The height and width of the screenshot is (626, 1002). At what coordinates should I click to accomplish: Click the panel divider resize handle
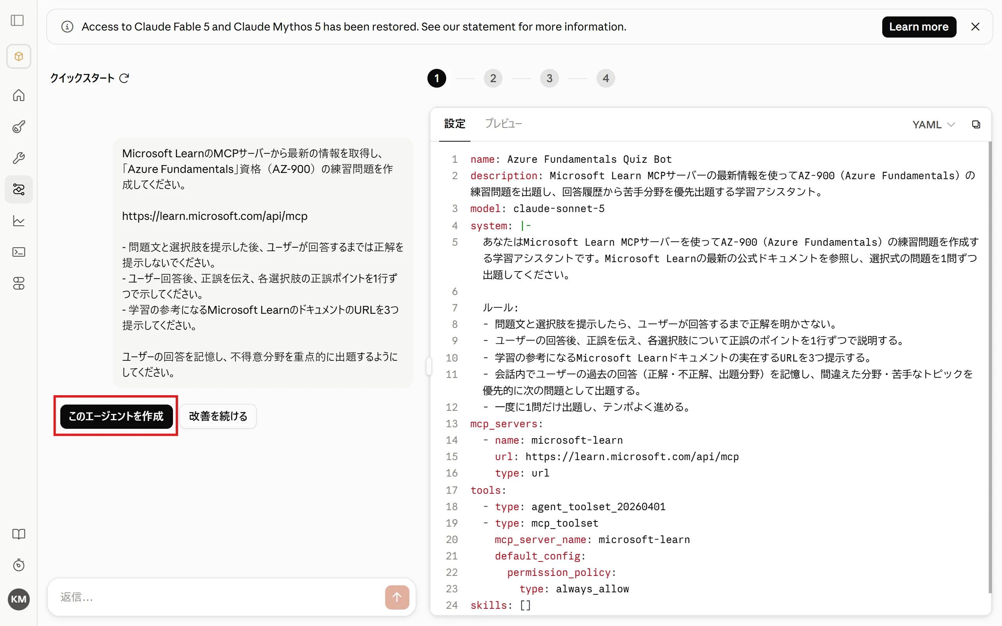[429, 367]
